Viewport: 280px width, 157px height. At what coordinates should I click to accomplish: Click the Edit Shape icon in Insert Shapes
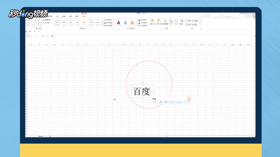[x=43, y=20]
